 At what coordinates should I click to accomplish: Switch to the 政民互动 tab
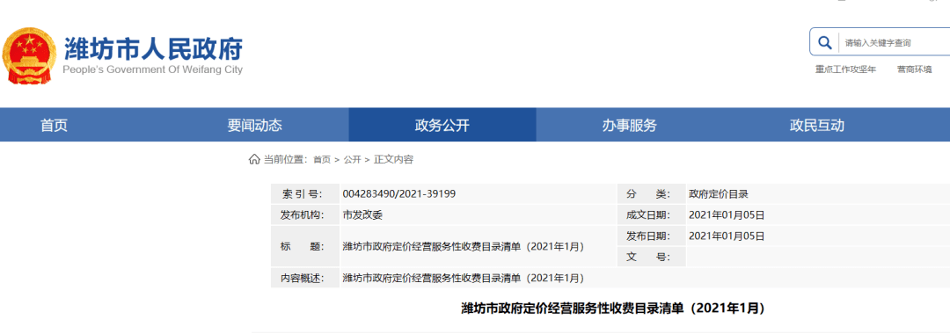[x=816, y=125]
